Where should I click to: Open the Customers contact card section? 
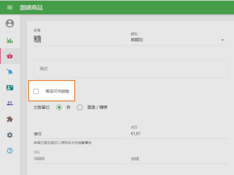(10, 87)
